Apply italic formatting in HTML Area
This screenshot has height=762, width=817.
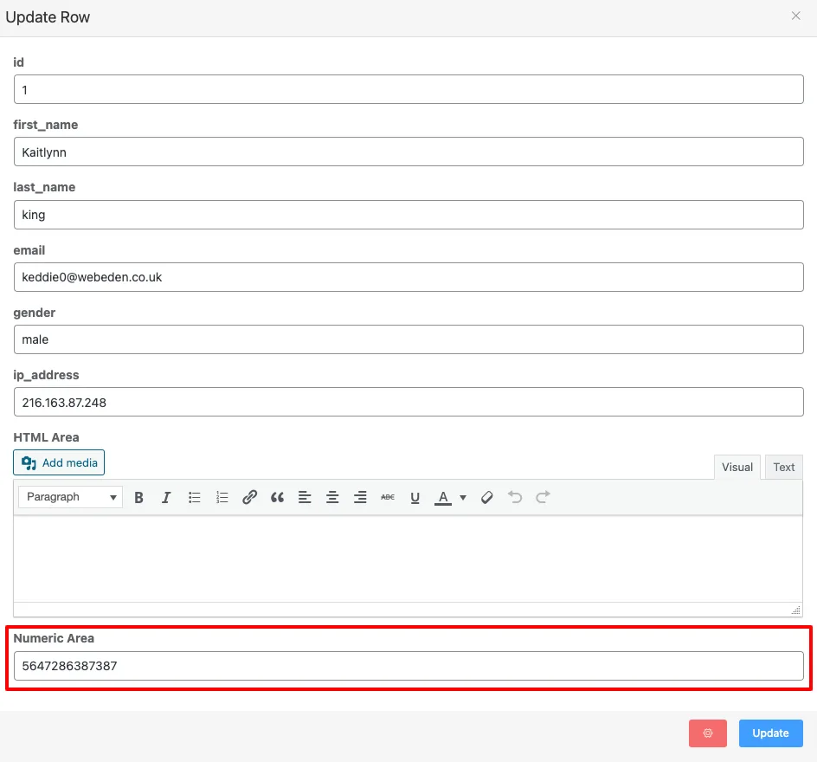coord(166,497)
